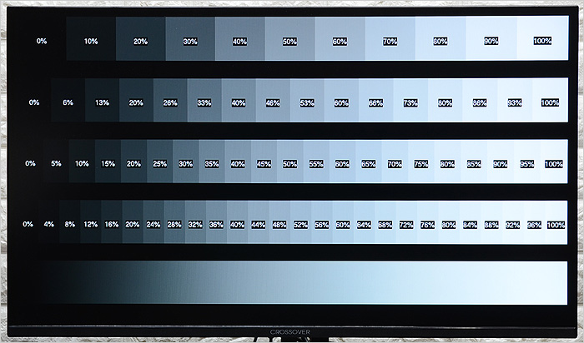Viewport: 584px width, 343px height.
Task: Pick the 93% brightness swatch
Action: coord(515,102)
